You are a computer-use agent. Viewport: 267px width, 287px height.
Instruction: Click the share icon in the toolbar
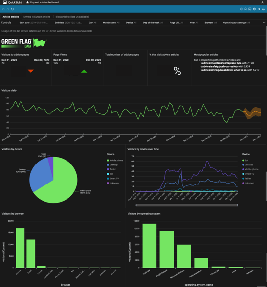coord(259,9)
